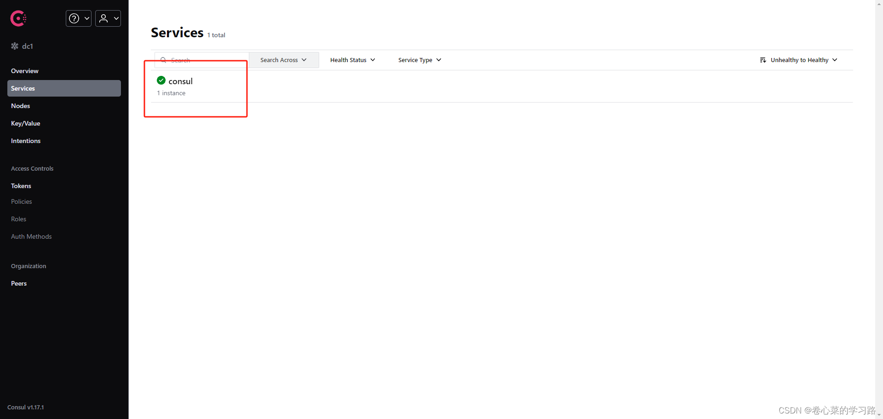Navigate to the Tokens page
This screenshot has height=419, width=883.
(x=21, y=186)
